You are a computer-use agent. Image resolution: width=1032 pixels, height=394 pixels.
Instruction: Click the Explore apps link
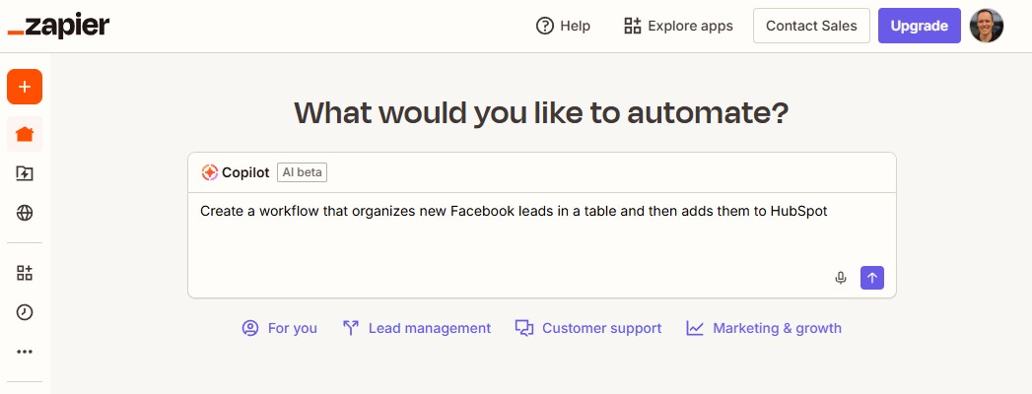point(678,26)
